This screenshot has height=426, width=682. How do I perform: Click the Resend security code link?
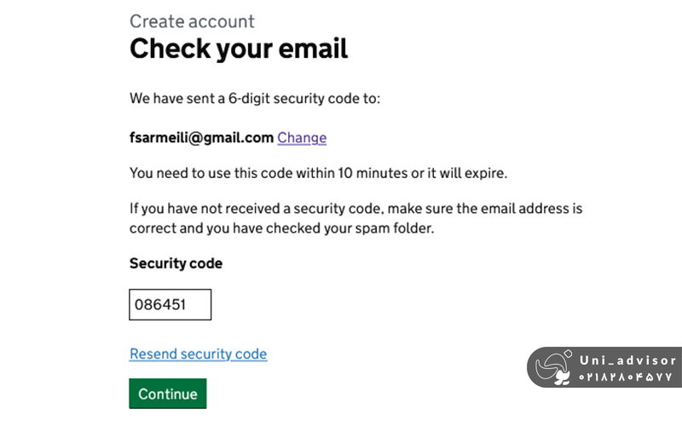pyautogui.click(x=198, y=354)
